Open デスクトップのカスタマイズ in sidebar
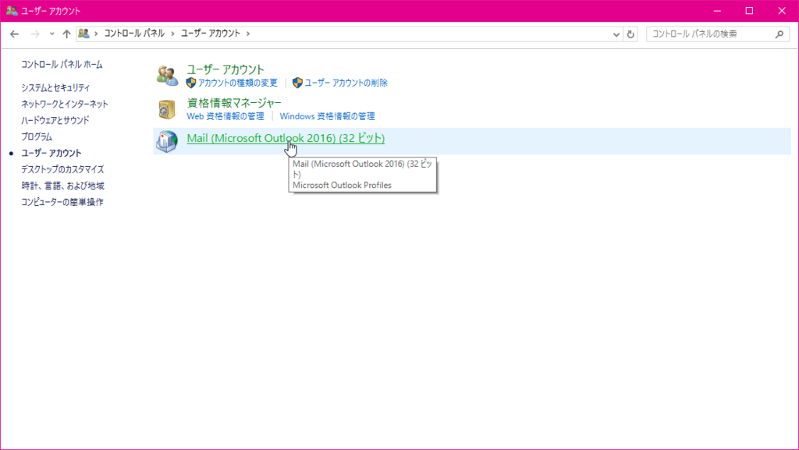 (62, 169)
